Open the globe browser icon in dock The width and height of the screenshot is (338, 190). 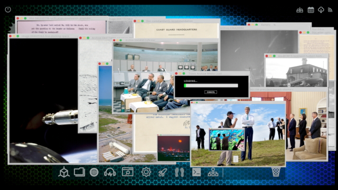coord(94,173)
